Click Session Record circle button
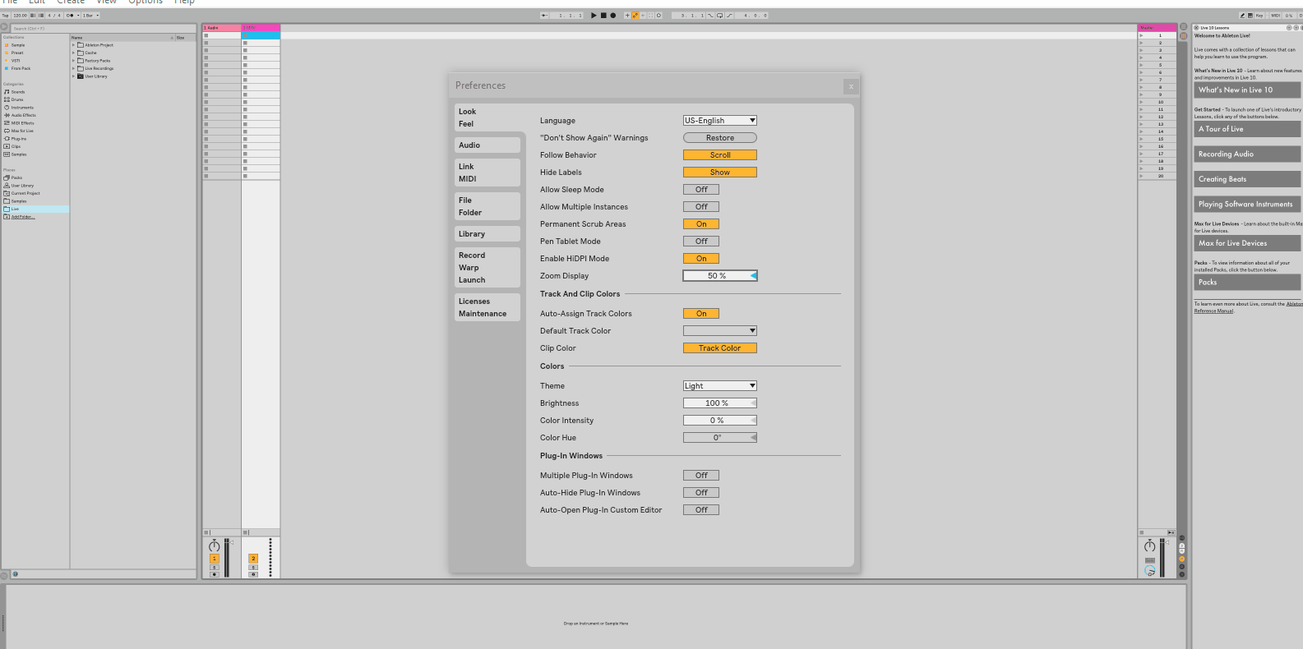 [x=658, y=16]
